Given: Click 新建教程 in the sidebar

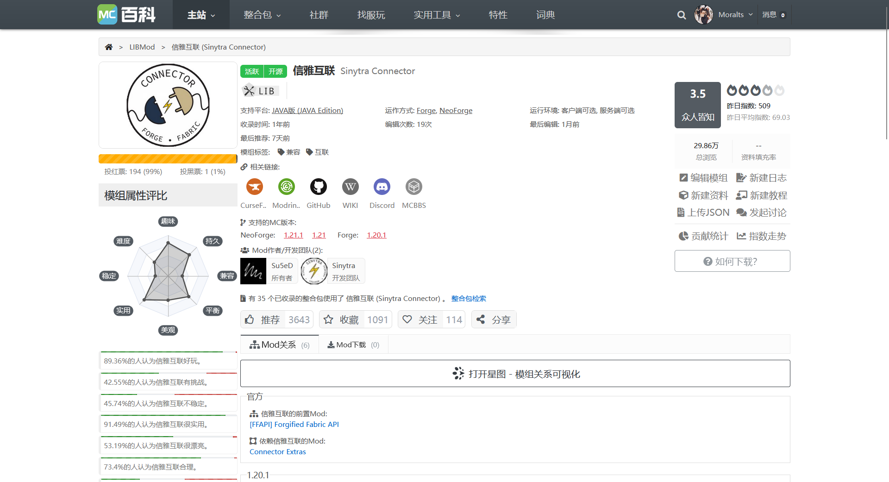Looking at the screenshot, I should click(762, 195).
